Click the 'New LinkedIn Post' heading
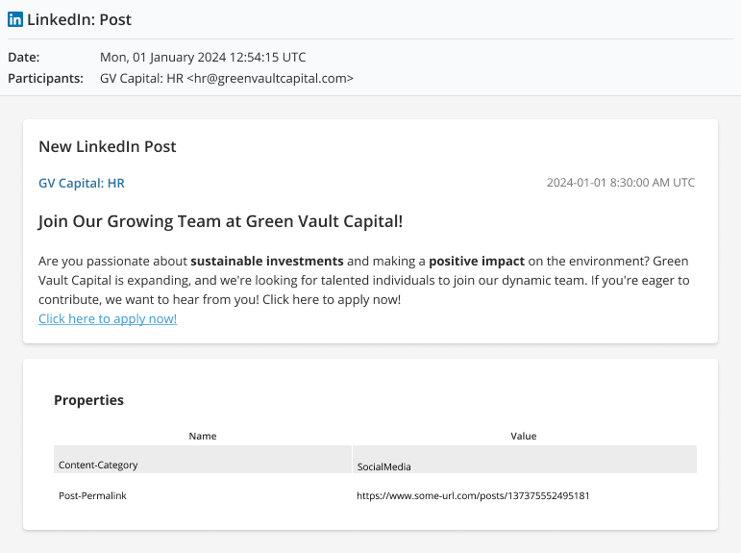 click(x=108, y=147)
